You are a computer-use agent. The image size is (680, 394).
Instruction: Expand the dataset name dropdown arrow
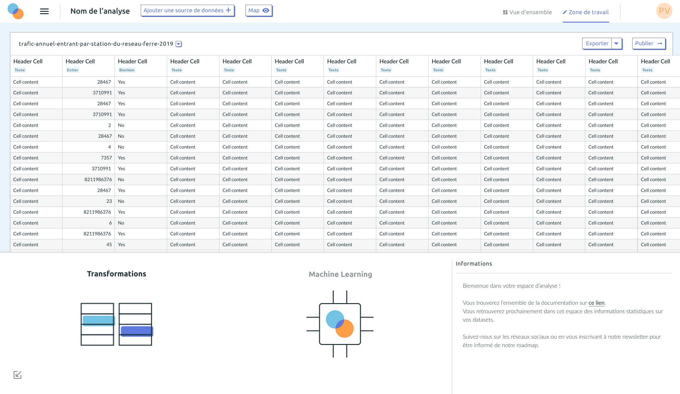pos(179,44)
